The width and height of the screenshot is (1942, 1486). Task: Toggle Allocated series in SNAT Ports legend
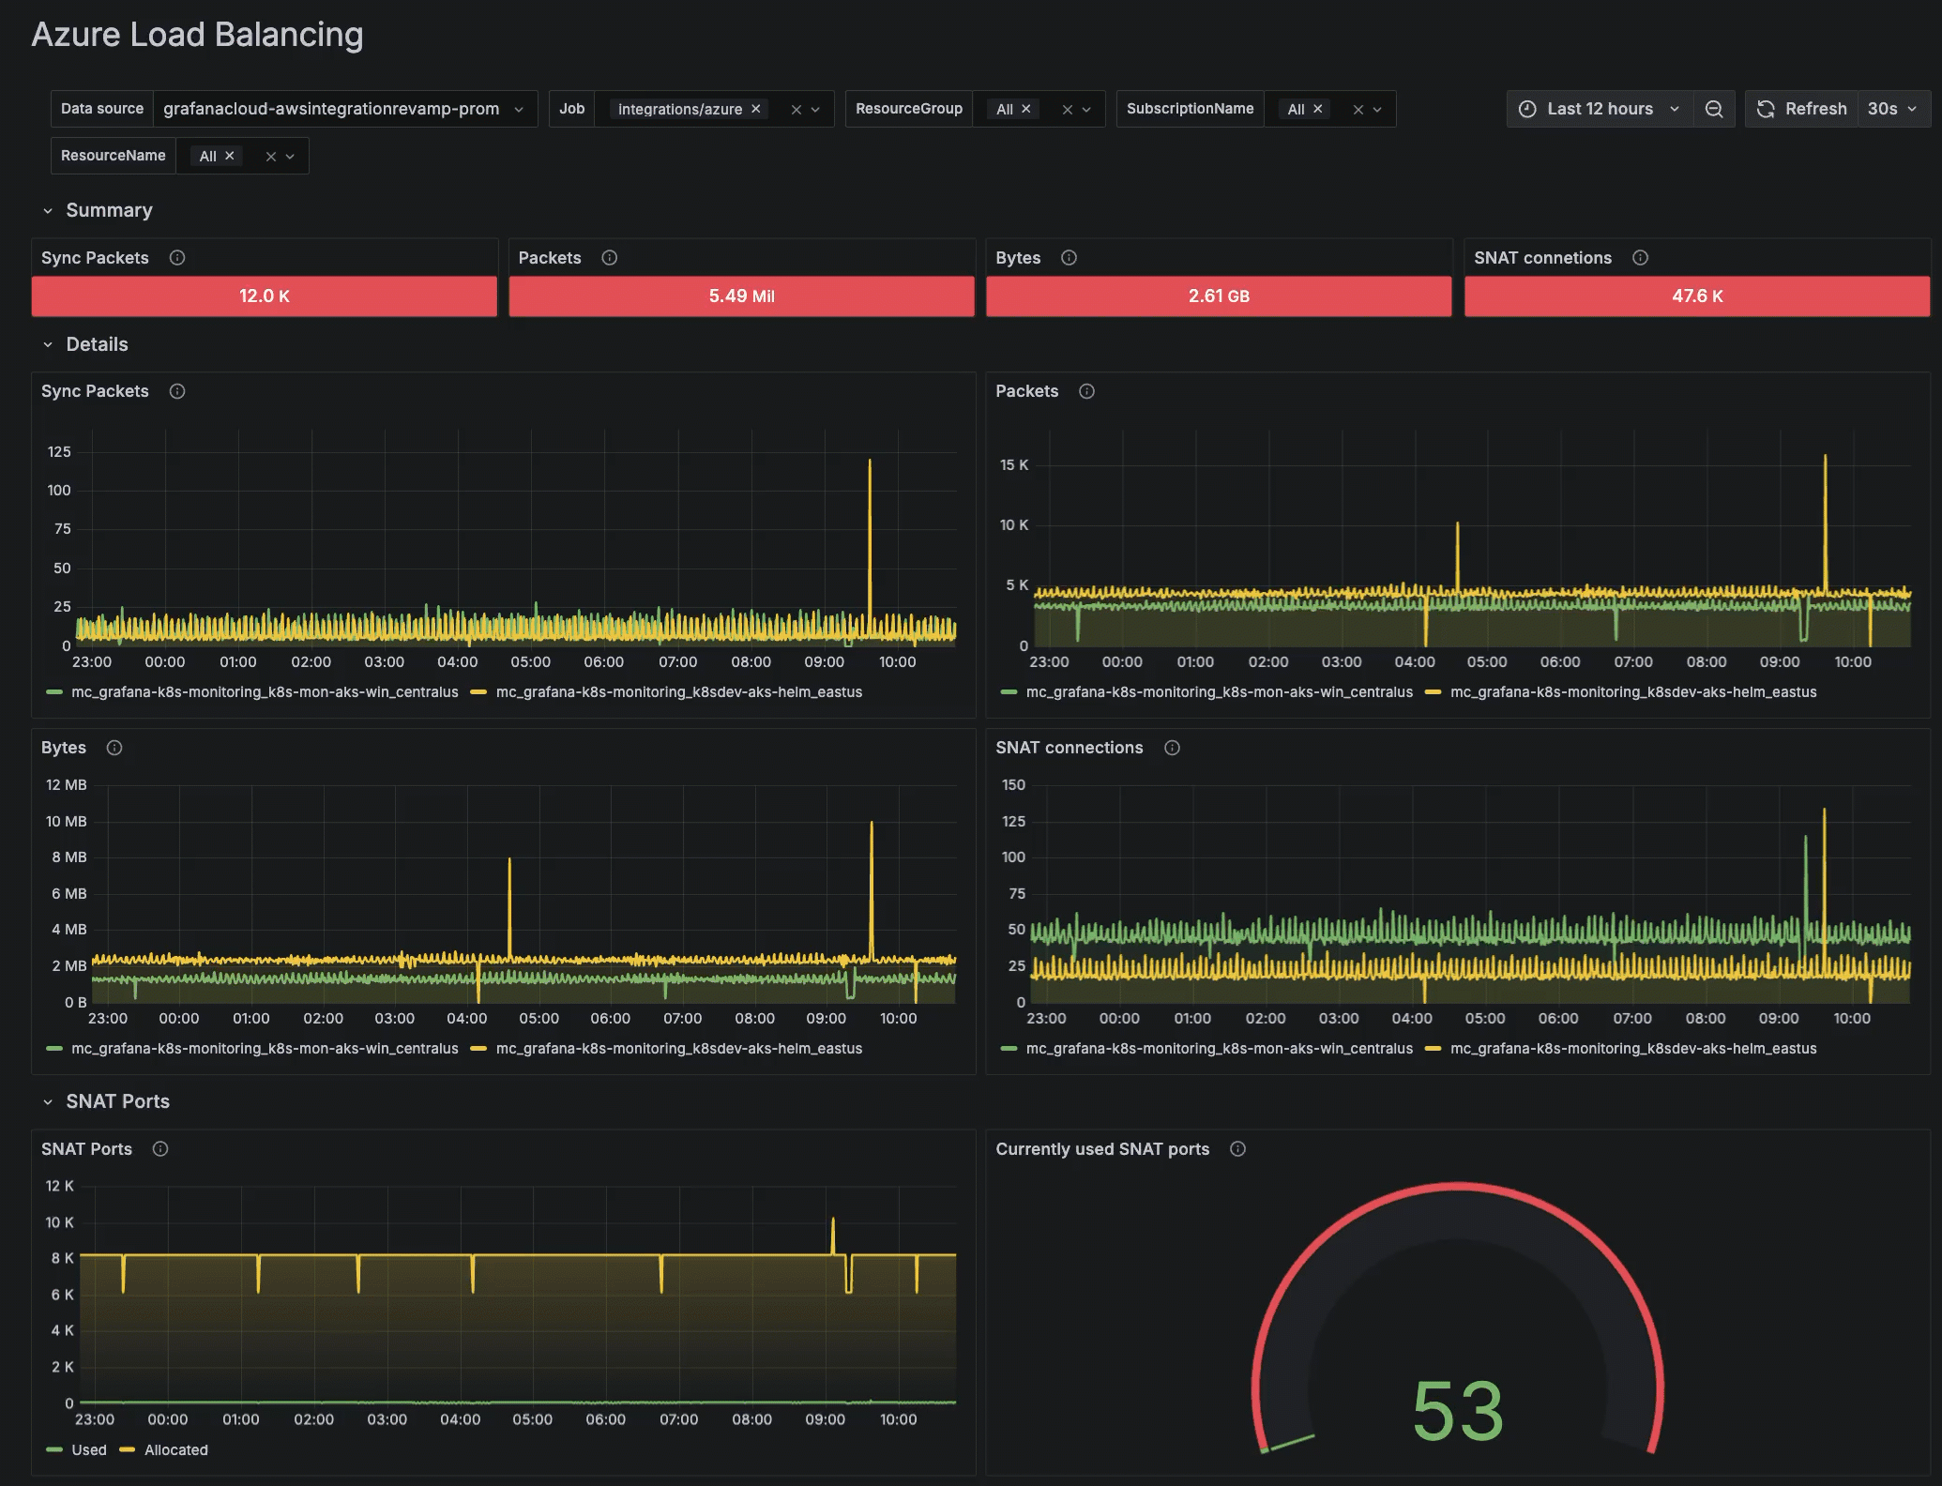click(x=175, y=1449)
